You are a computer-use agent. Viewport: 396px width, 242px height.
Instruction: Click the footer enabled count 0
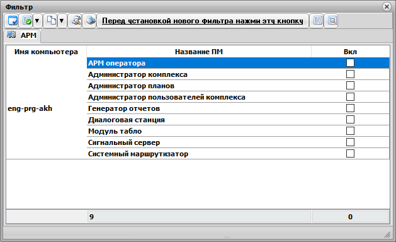tap(350, 217)
